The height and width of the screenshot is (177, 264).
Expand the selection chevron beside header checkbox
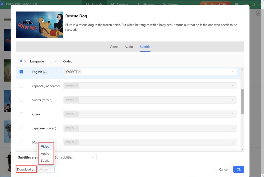(x=25, y=61)
